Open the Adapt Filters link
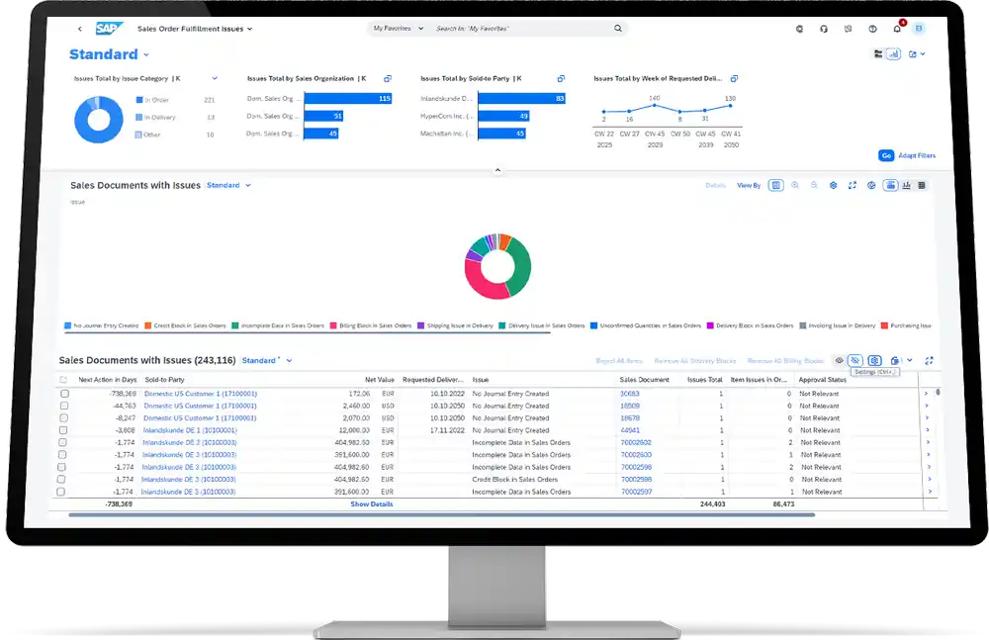The image size is (989, 640). [x=916, y=155]
